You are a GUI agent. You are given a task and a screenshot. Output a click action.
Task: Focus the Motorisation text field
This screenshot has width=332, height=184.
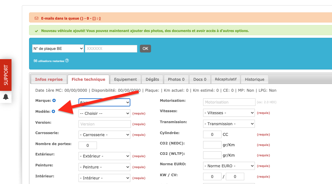pyautogui.click(x=229, y=102)
